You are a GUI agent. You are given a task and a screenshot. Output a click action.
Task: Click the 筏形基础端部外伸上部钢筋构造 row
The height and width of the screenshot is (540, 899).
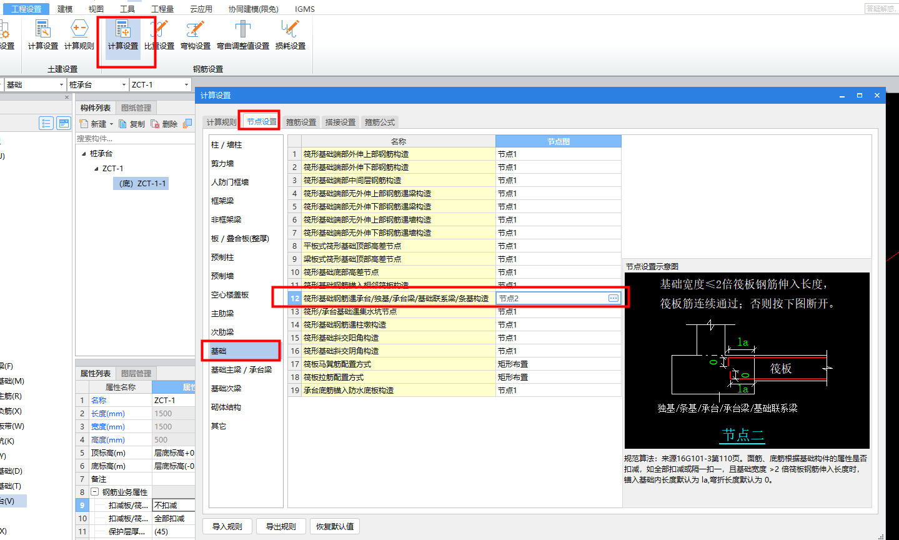455,154
